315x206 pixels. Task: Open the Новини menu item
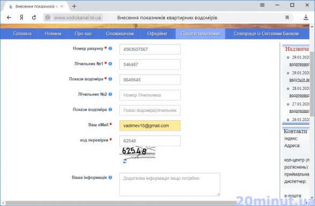[53, 34]
